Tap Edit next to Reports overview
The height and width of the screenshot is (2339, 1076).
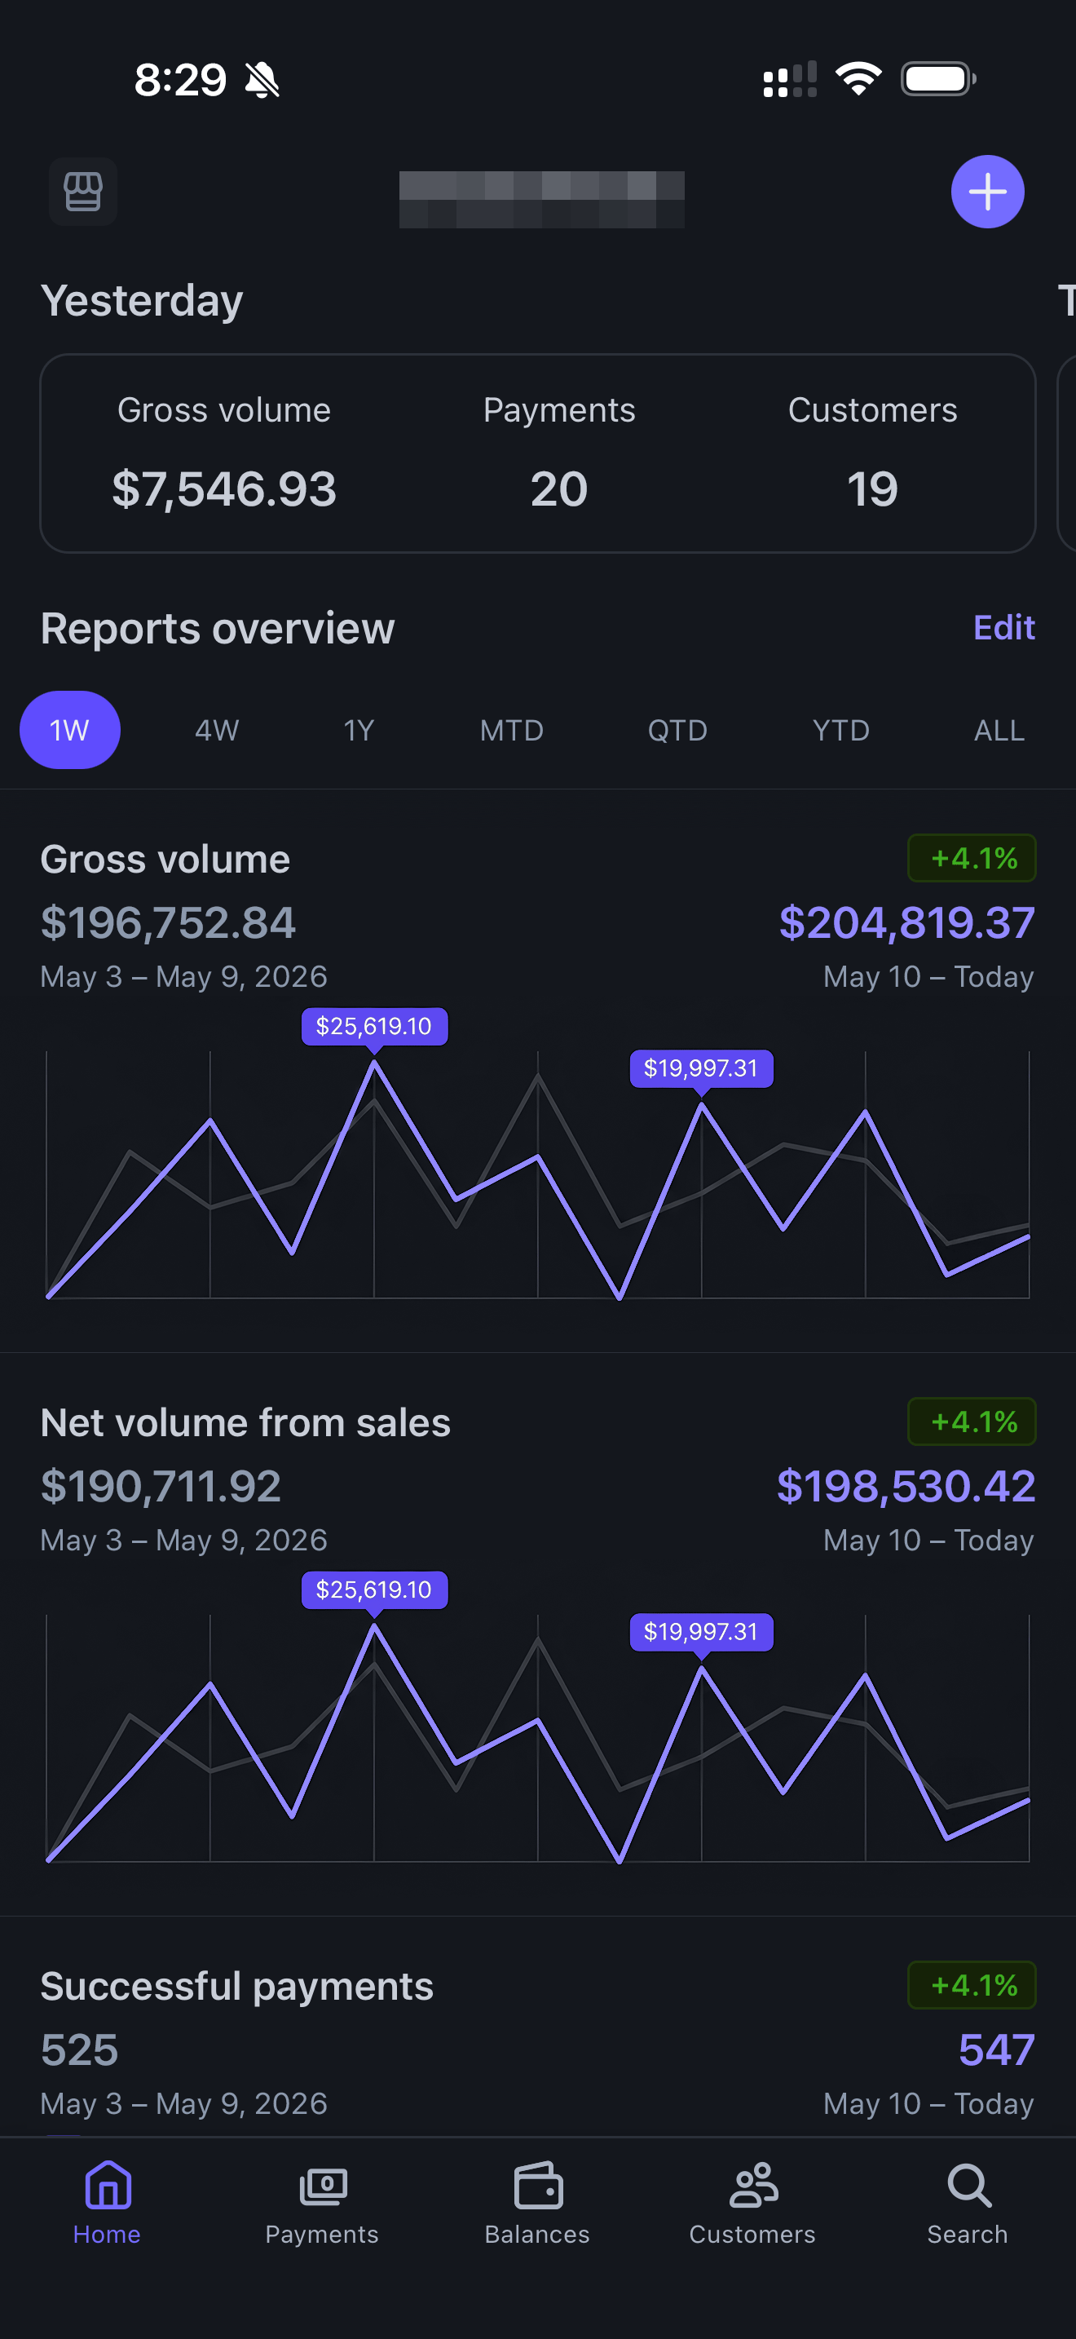[1003, 627]
